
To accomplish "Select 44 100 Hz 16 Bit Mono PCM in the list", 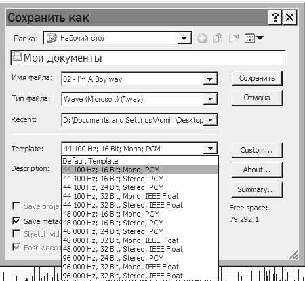I will click(x=140, y=170).
